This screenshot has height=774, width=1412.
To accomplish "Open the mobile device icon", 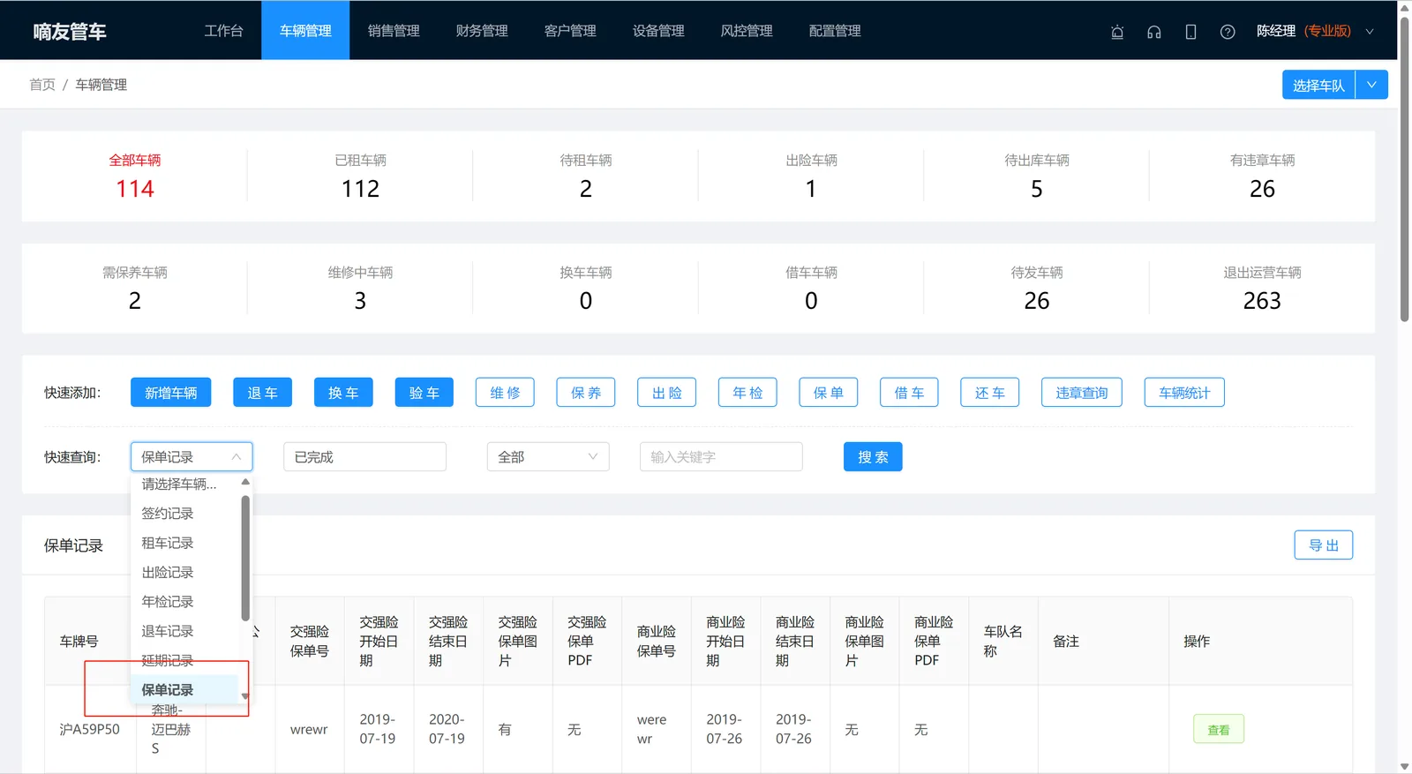I will (x=1190, y=32).
